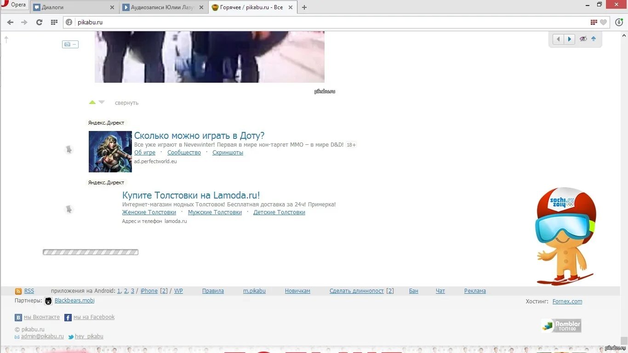Screen dimensions: 628x353
Task: Click the first Яндекс.Директ label
Action: pyautogui.click(x=106, y=123)
